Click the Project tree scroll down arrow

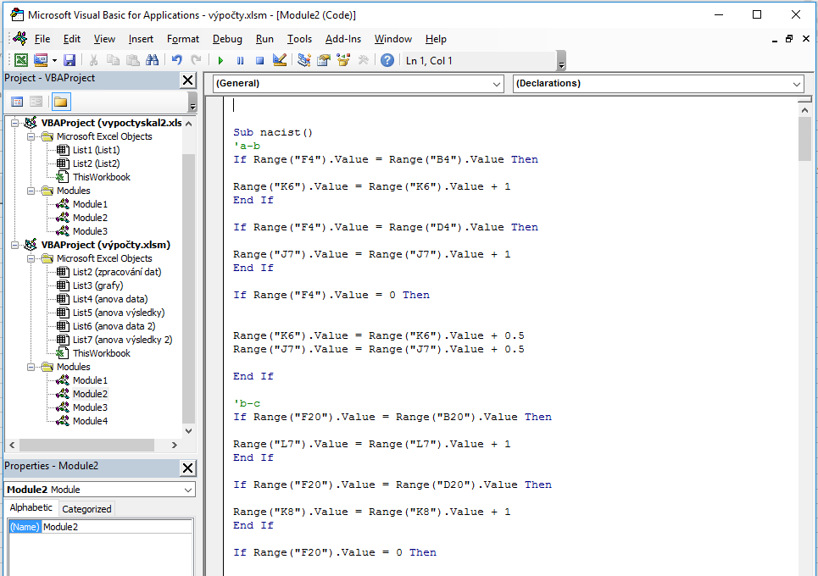click(189, 431)
